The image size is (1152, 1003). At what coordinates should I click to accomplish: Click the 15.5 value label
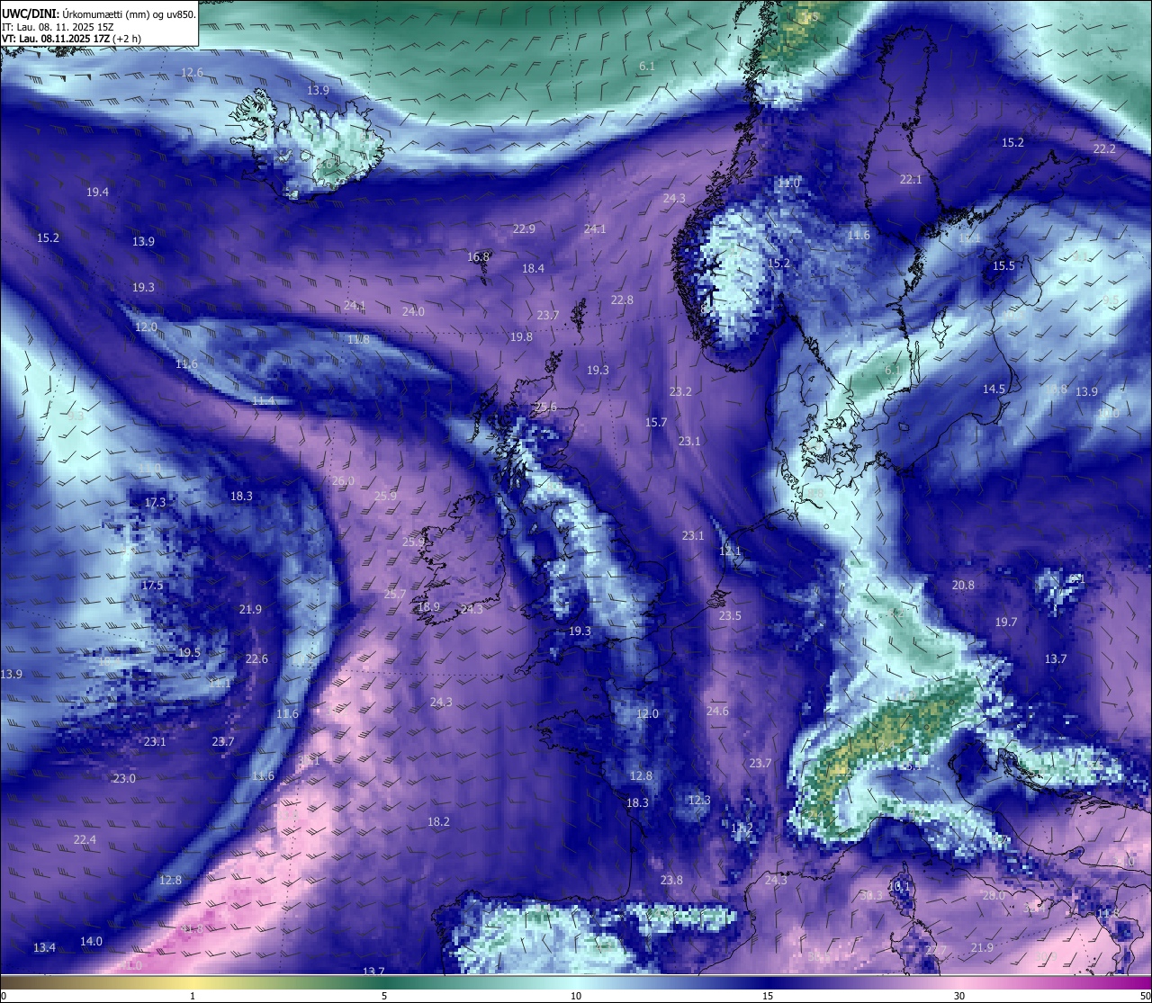(1003, 265)
